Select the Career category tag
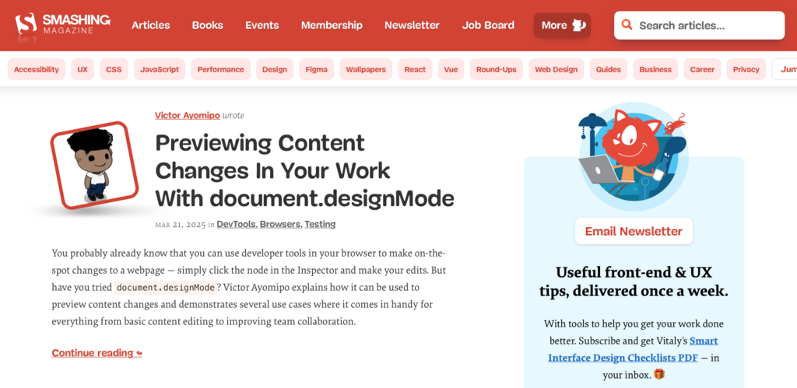 tap(703, 69)
